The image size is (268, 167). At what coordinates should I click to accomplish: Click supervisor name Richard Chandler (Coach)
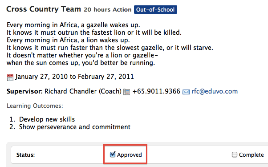pyautogui.click(x=83, y=91)
